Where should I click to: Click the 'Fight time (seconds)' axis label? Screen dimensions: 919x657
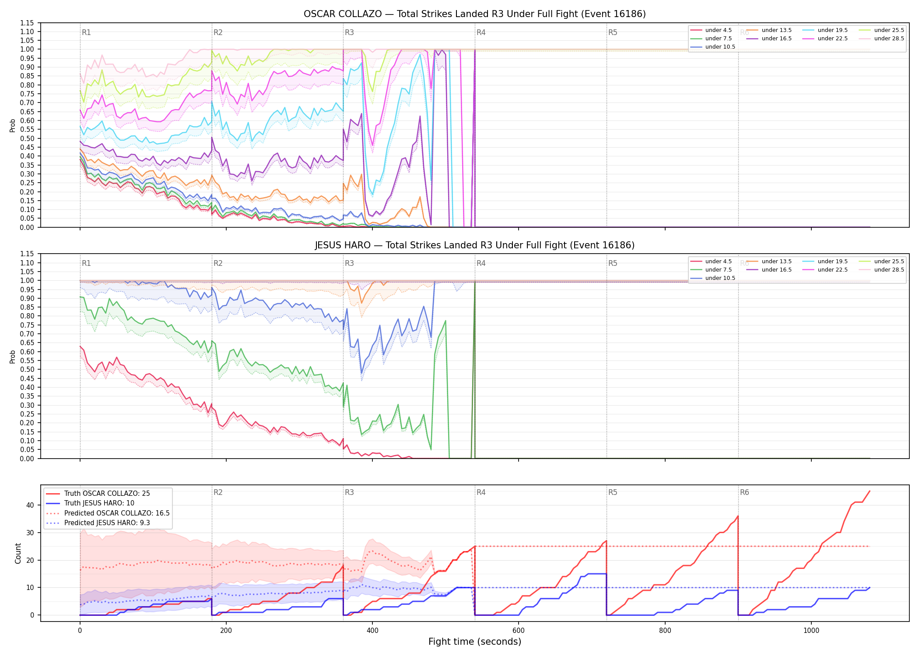pos(475,642)
